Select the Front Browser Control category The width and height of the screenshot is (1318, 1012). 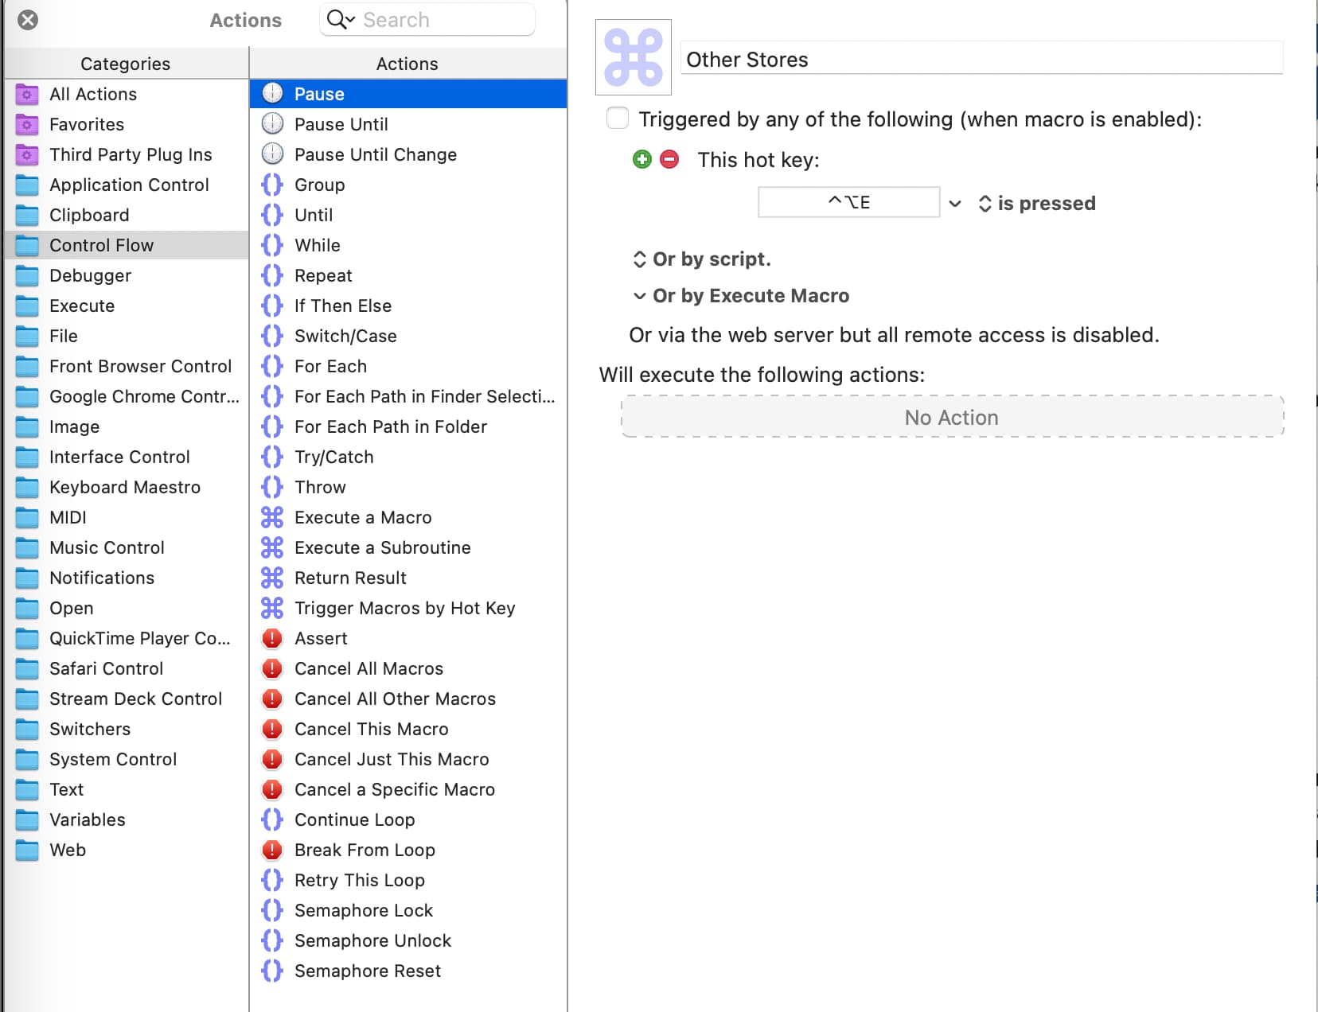click(x=127, y=366)
